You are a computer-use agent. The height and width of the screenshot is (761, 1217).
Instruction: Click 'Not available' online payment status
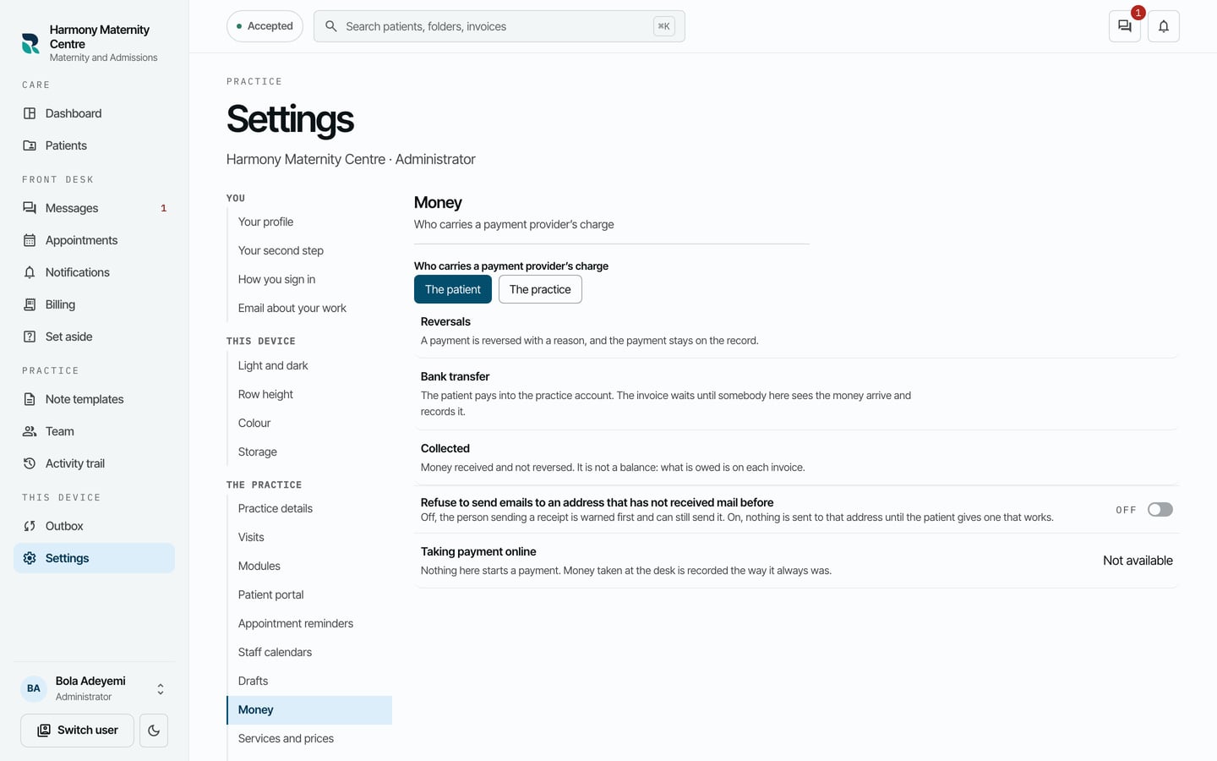(x=1138, y=561)
